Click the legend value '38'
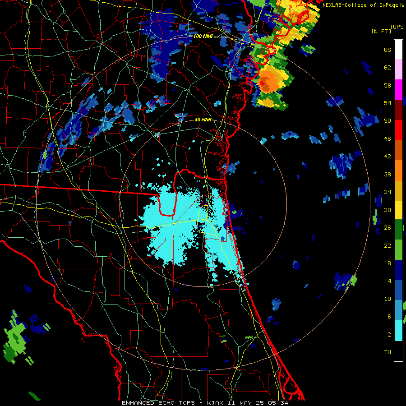Image resolution: width=406 pixels, height=406 pixels. point(388,174)
